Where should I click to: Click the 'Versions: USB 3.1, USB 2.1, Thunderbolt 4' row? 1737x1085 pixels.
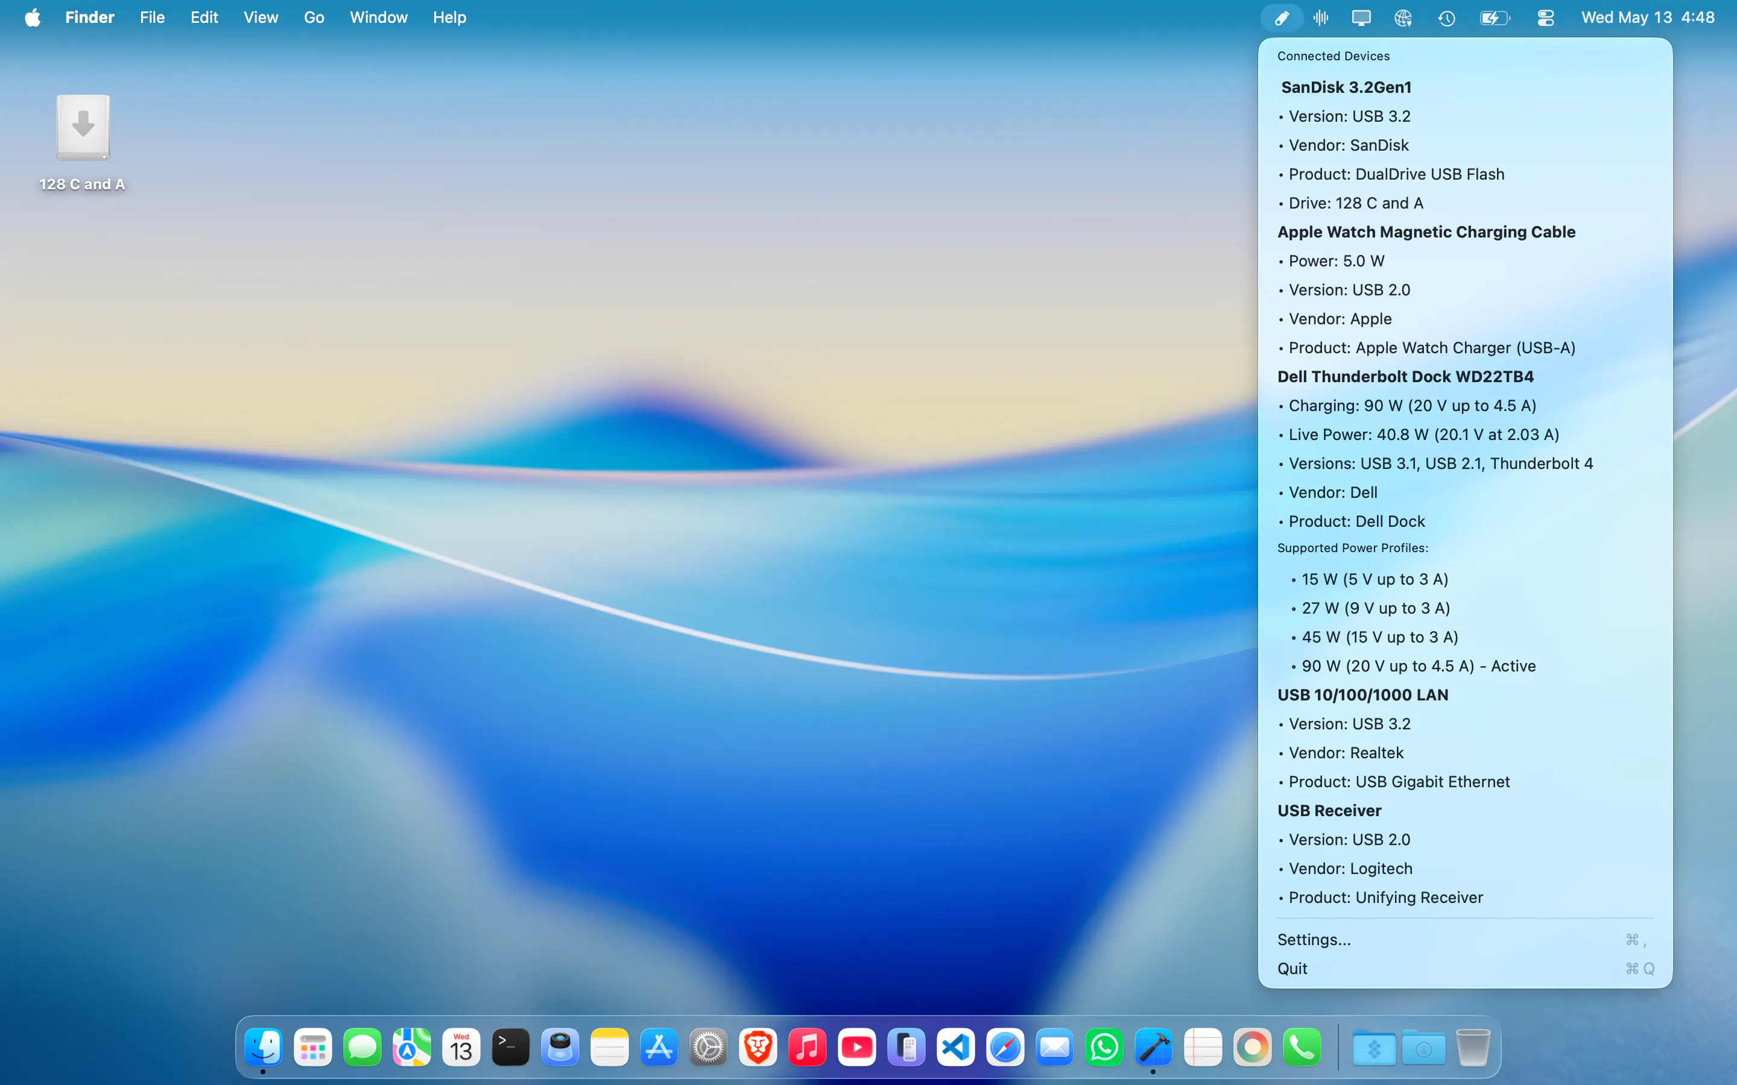pos(1465,464)
